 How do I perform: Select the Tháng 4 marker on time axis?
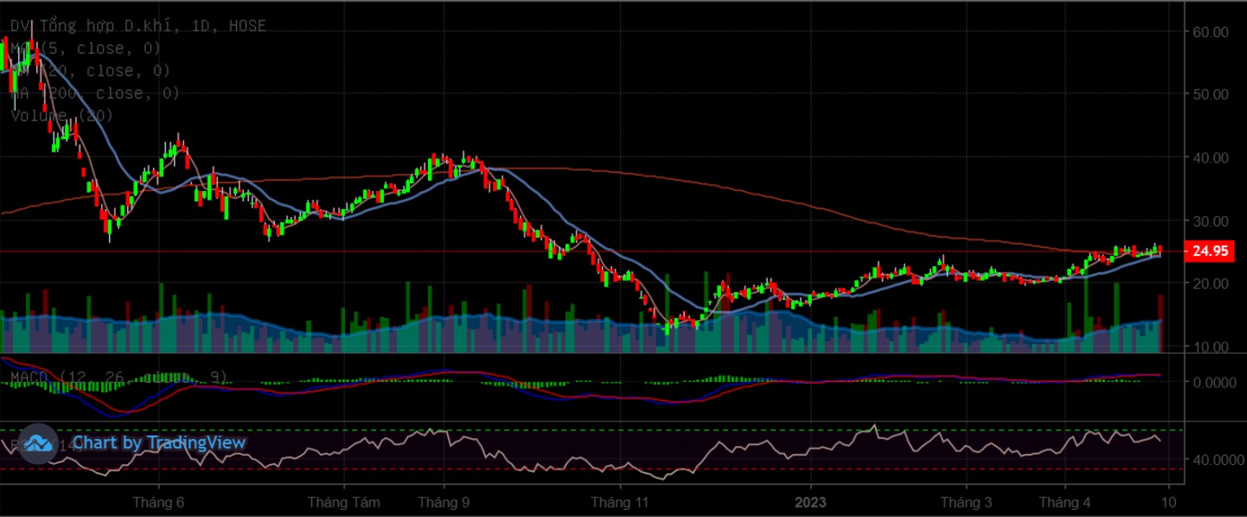[1065, 503]
